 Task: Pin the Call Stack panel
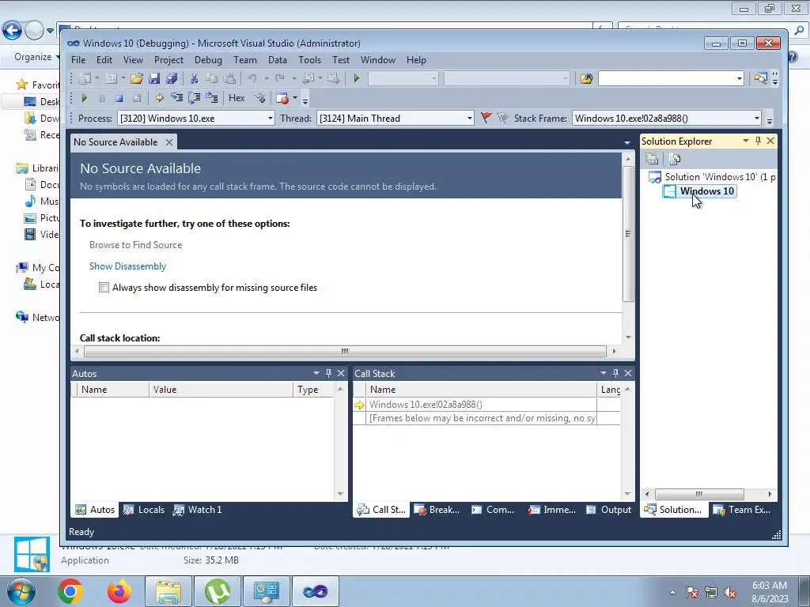(615, 373)
